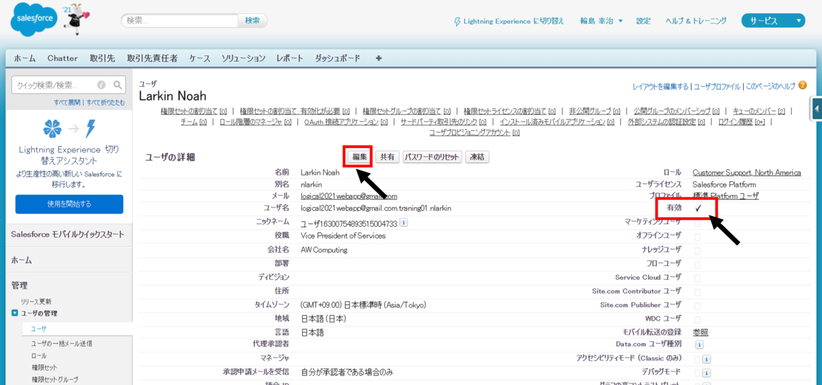Select ユーザの一括メール送信 in sidebar
822x385 pixels.
click(62, 343)
